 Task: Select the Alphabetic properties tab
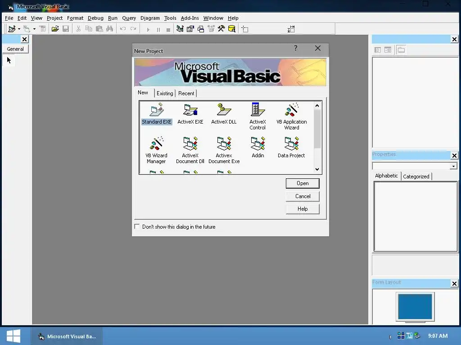pos(386,176)
